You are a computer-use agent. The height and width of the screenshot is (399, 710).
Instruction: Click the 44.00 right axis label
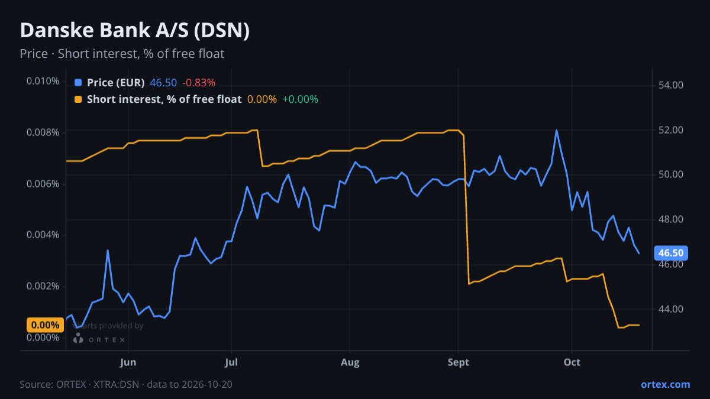(671, 309)
